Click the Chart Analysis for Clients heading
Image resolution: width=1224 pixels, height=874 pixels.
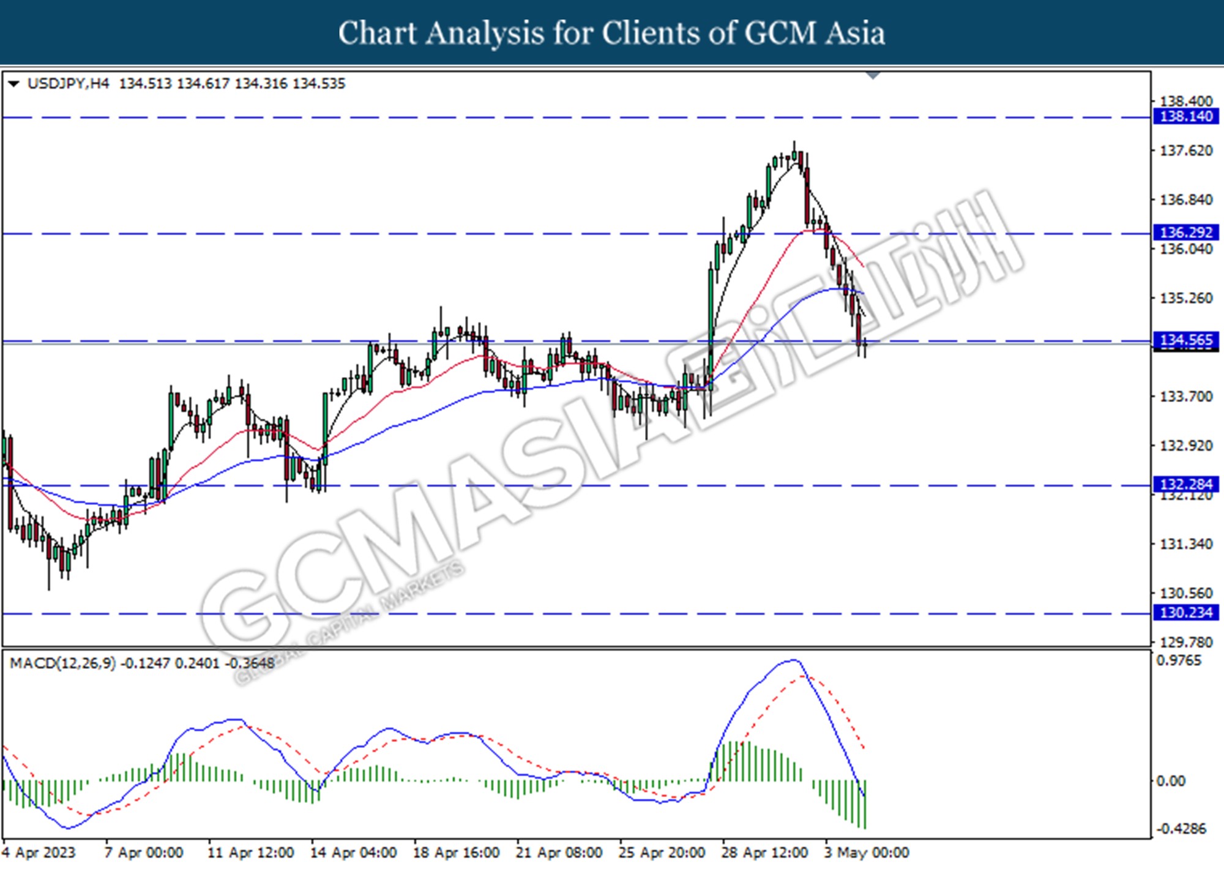[x=612, y=33]
